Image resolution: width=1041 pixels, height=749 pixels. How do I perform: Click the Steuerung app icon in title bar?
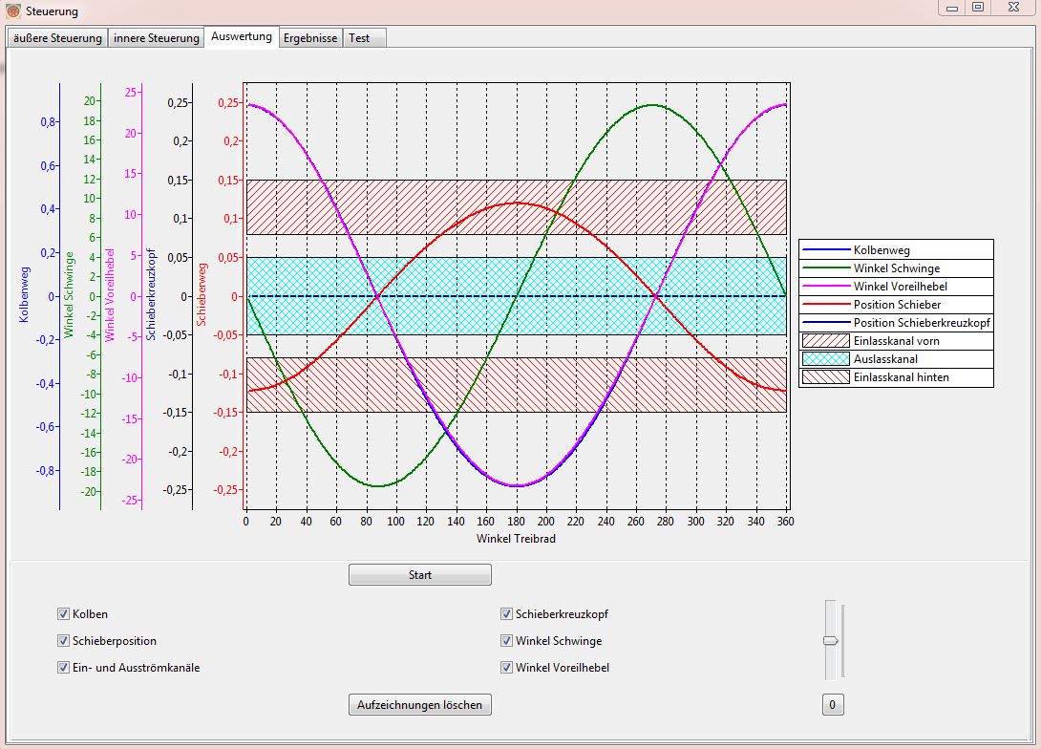(x=12, y=11)
